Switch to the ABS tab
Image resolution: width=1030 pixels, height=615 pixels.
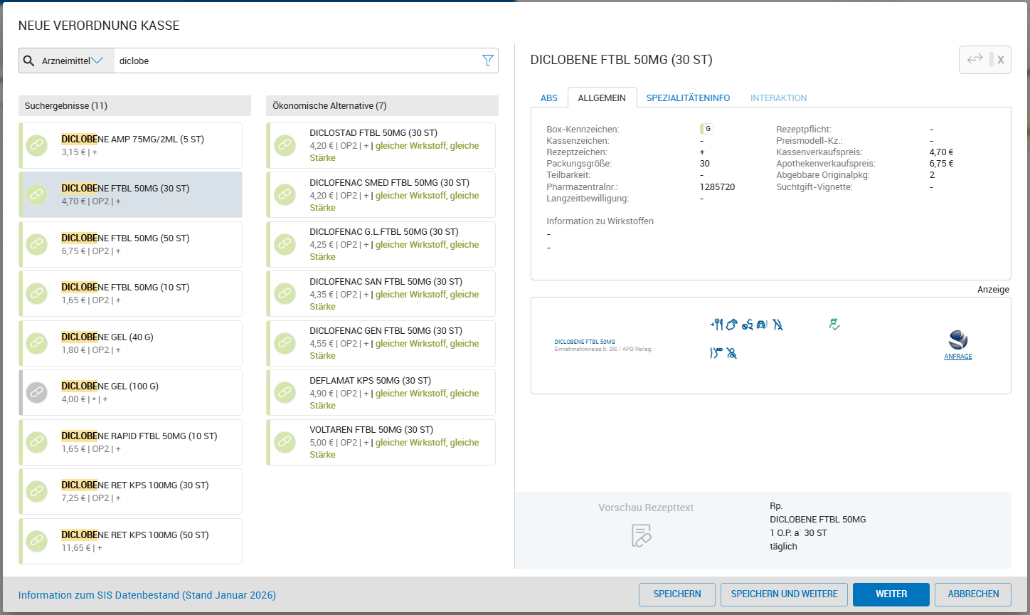click(549, 98)
